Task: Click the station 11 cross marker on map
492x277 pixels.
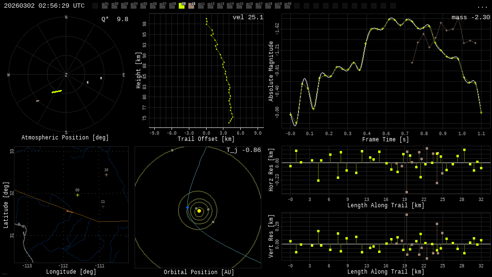Action: pyautogui.click(x=103, y=206)
